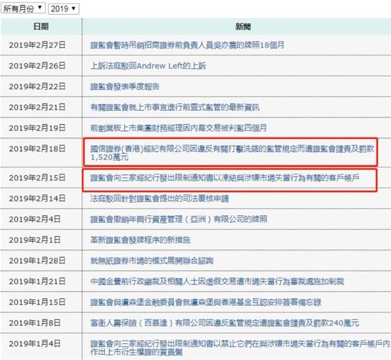Open 革新證監會發牌程序的新措施 link

pos(140,240)
